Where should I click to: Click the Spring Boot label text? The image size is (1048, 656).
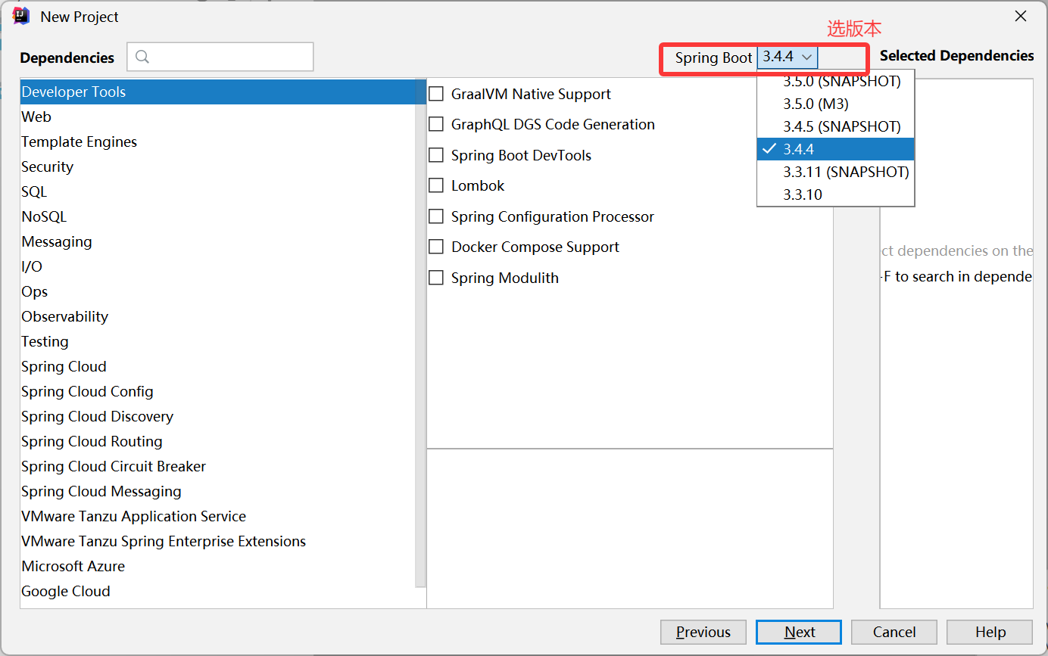[713, 58]
